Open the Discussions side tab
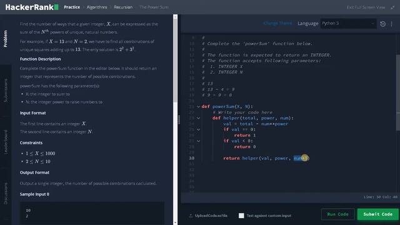400x225 pixels. tap(6, 193)
